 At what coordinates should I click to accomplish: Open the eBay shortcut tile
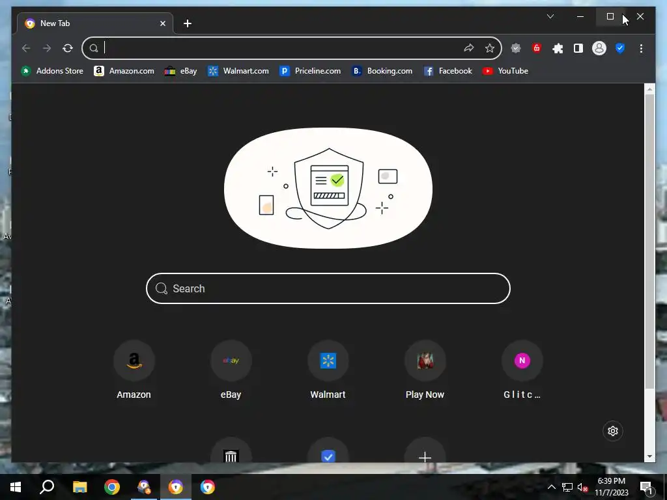point(231,370)
